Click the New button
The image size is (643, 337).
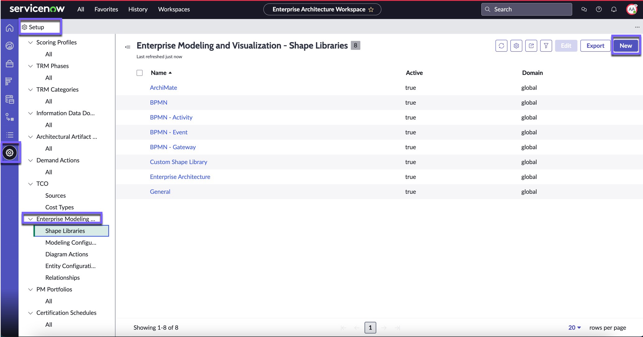[626, 46]
